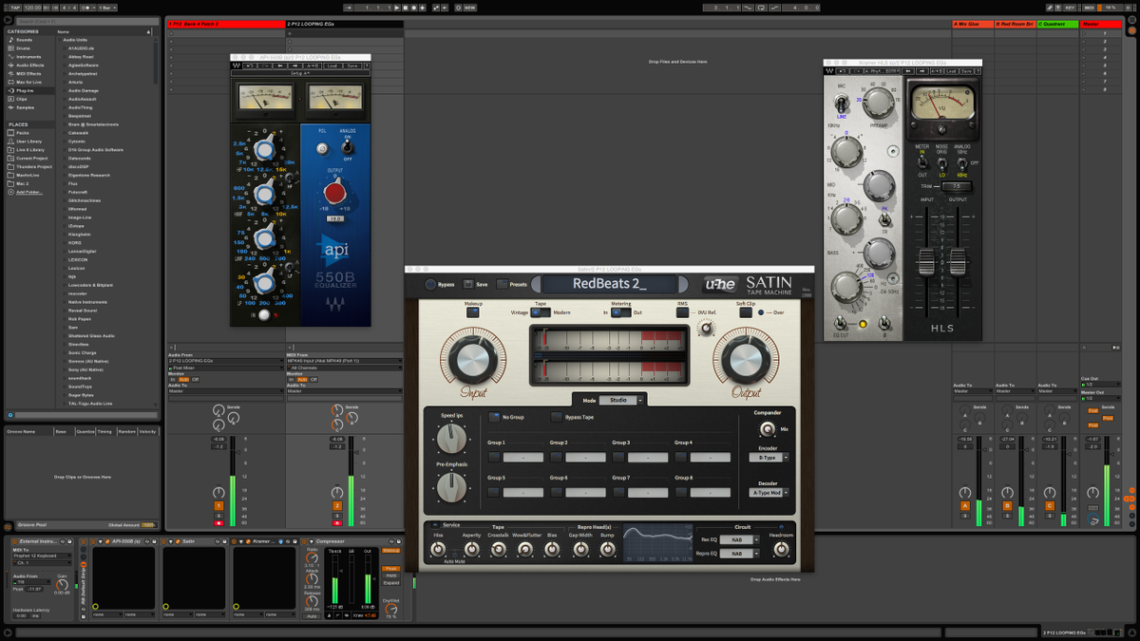This screenshot has width=1140, height=641.
Task: Click next preset arrow beside RedBeats 2_
Action: [681, 284]
